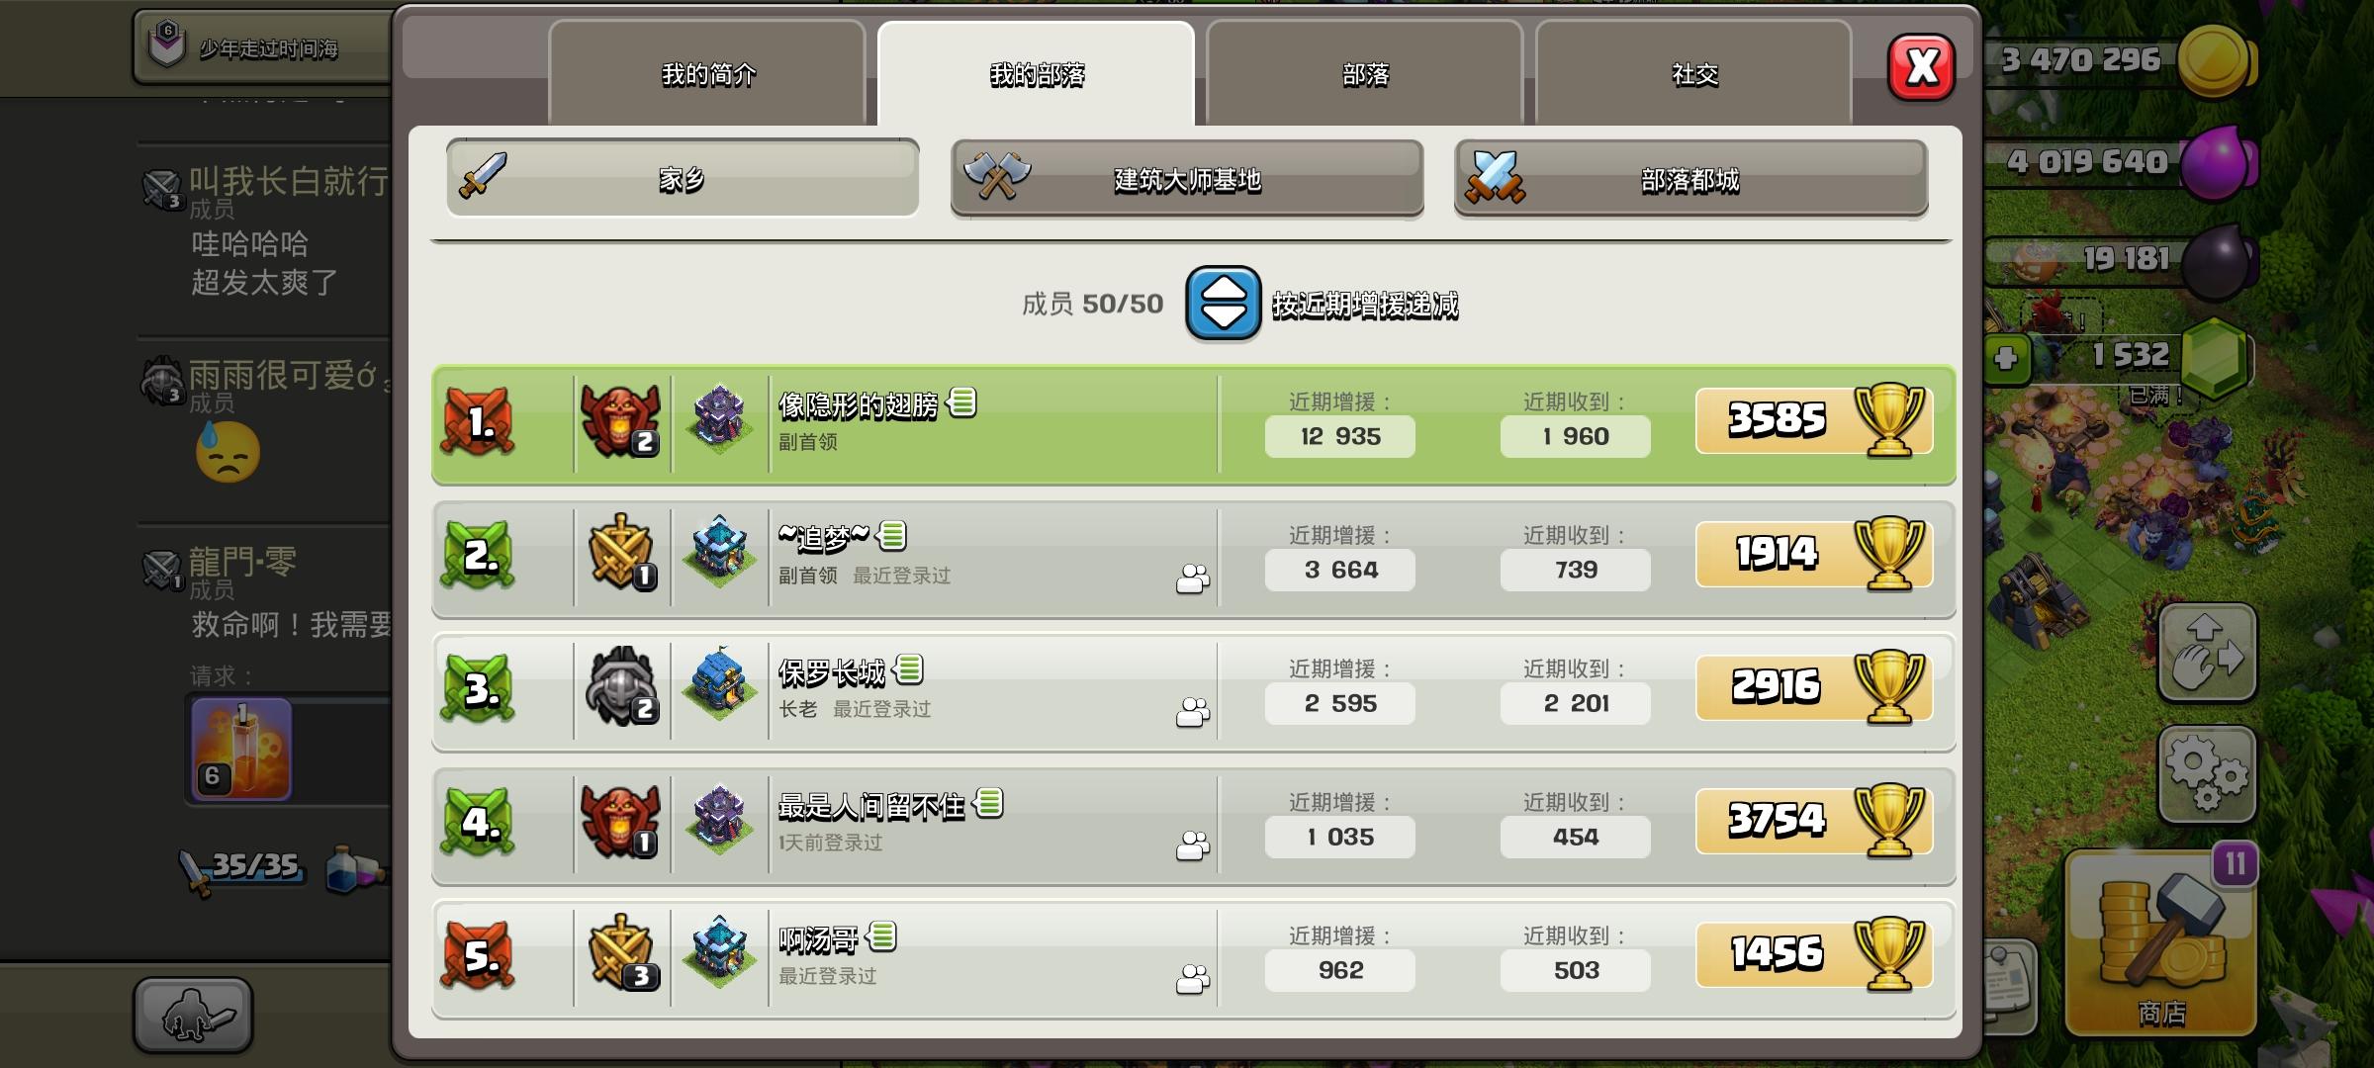Click the army troops button bottom left

tap(194, 1015)
